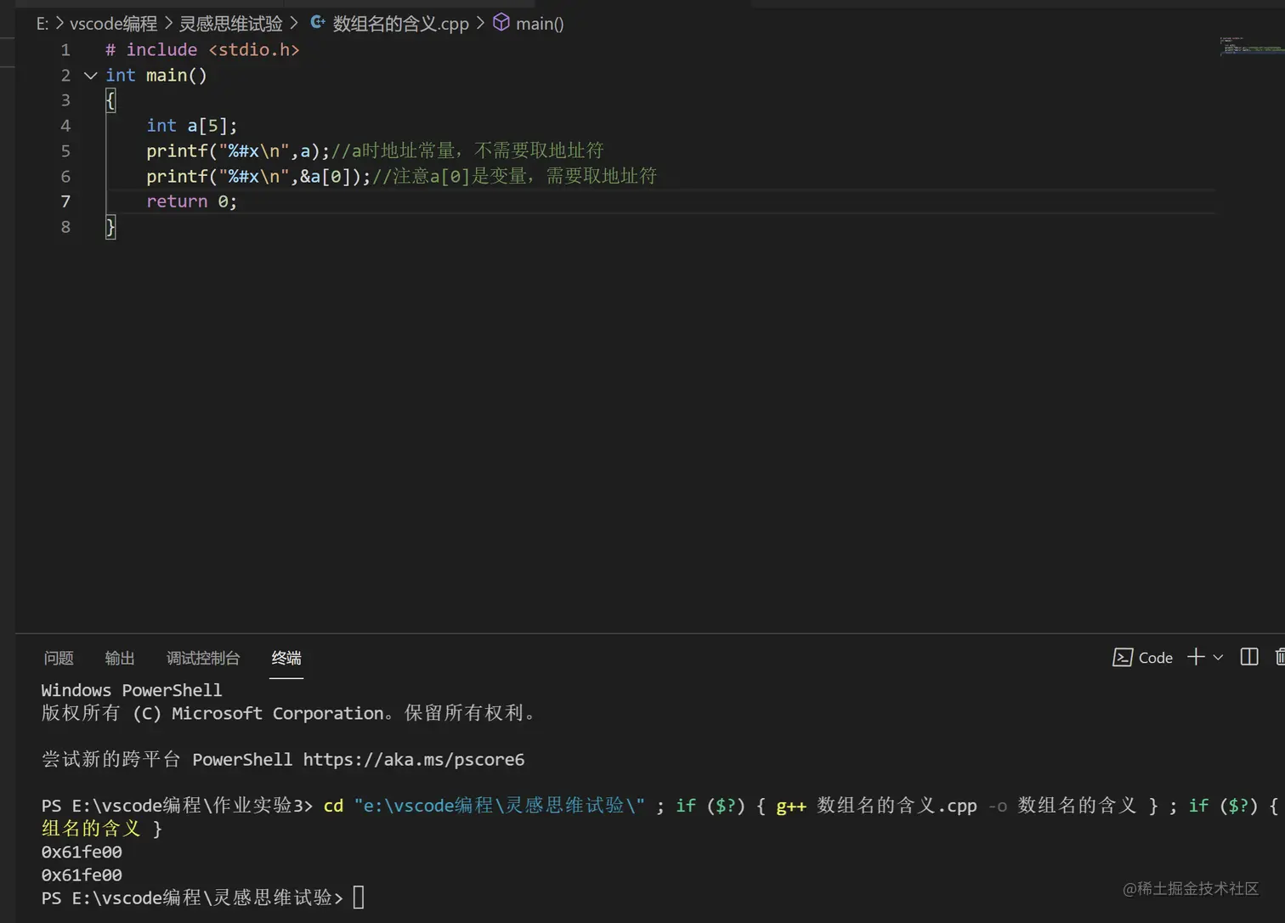Open breadcrumb drive E:
This screenshot has height=923, width=1285.
click(42, 24)
